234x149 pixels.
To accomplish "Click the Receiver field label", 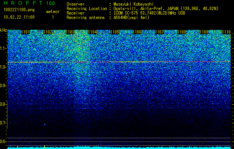I will point(76,13).
